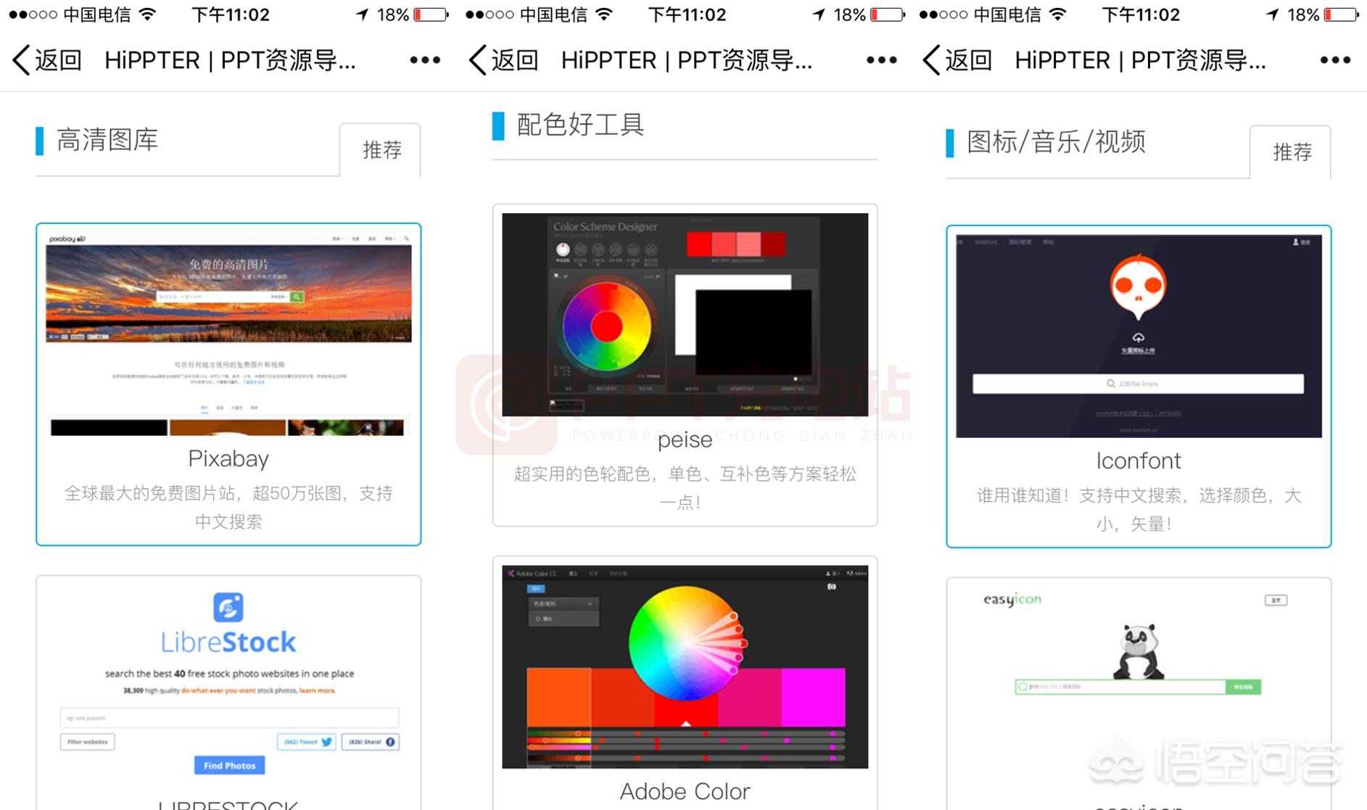Tap 返回 back button in the 高清图库 screen
The image size is (1367, 810).
click(x=48, y=60)
